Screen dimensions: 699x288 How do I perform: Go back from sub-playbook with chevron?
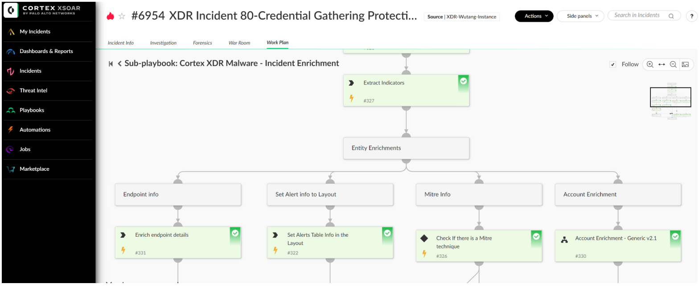119,64
